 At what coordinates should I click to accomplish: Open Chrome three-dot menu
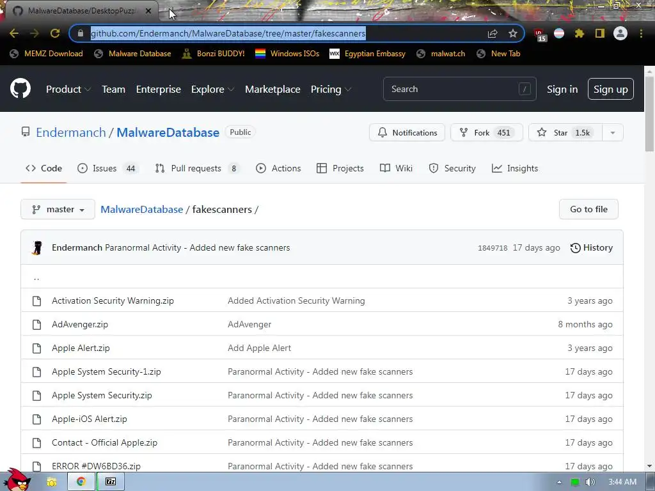point(641,33)
